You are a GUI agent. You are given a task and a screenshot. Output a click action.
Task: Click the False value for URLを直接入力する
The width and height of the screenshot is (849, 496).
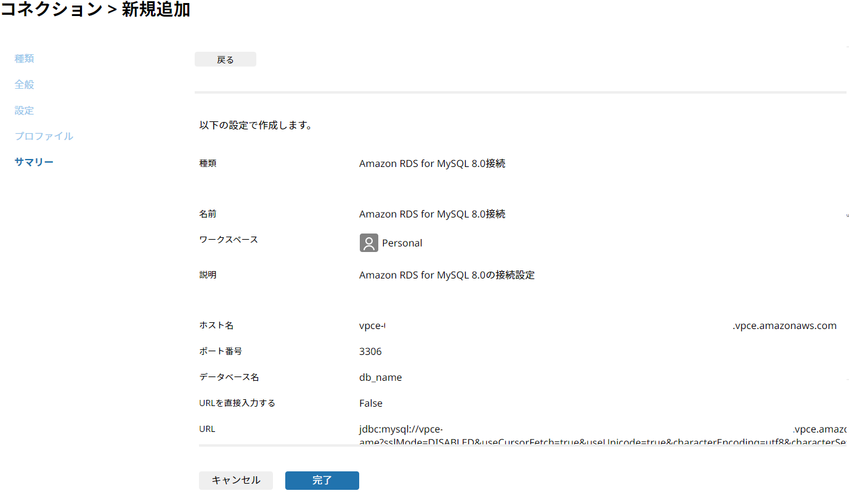click(x=371, y=403)
